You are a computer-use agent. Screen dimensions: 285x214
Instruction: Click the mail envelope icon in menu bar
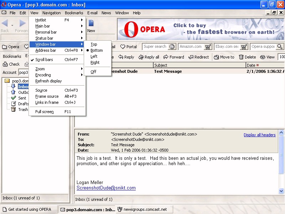coord(4,12)
